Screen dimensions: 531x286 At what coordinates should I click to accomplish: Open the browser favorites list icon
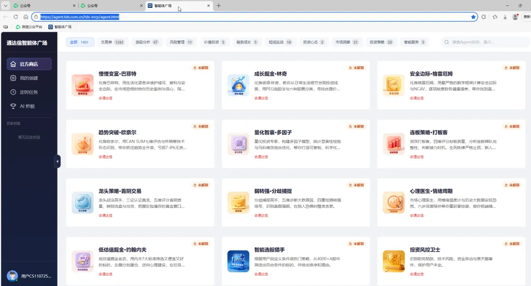(495, 17)
